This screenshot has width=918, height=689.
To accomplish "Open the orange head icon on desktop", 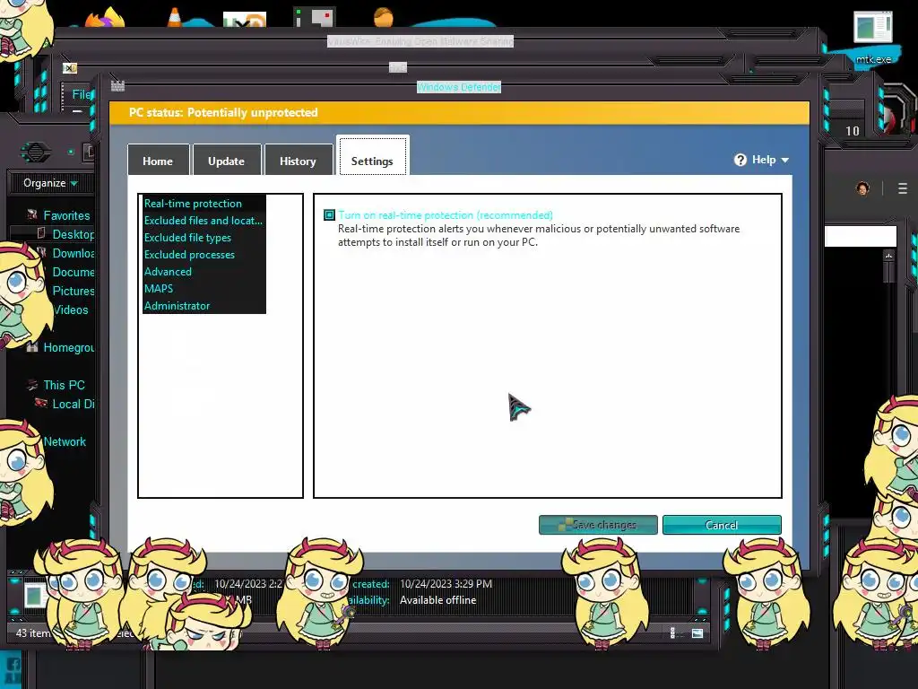I will 384,16.
